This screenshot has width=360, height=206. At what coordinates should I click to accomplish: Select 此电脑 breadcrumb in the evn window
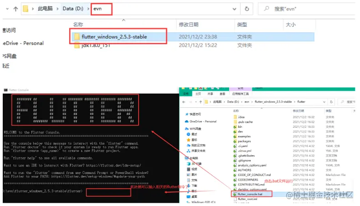[x=45, y=9]
